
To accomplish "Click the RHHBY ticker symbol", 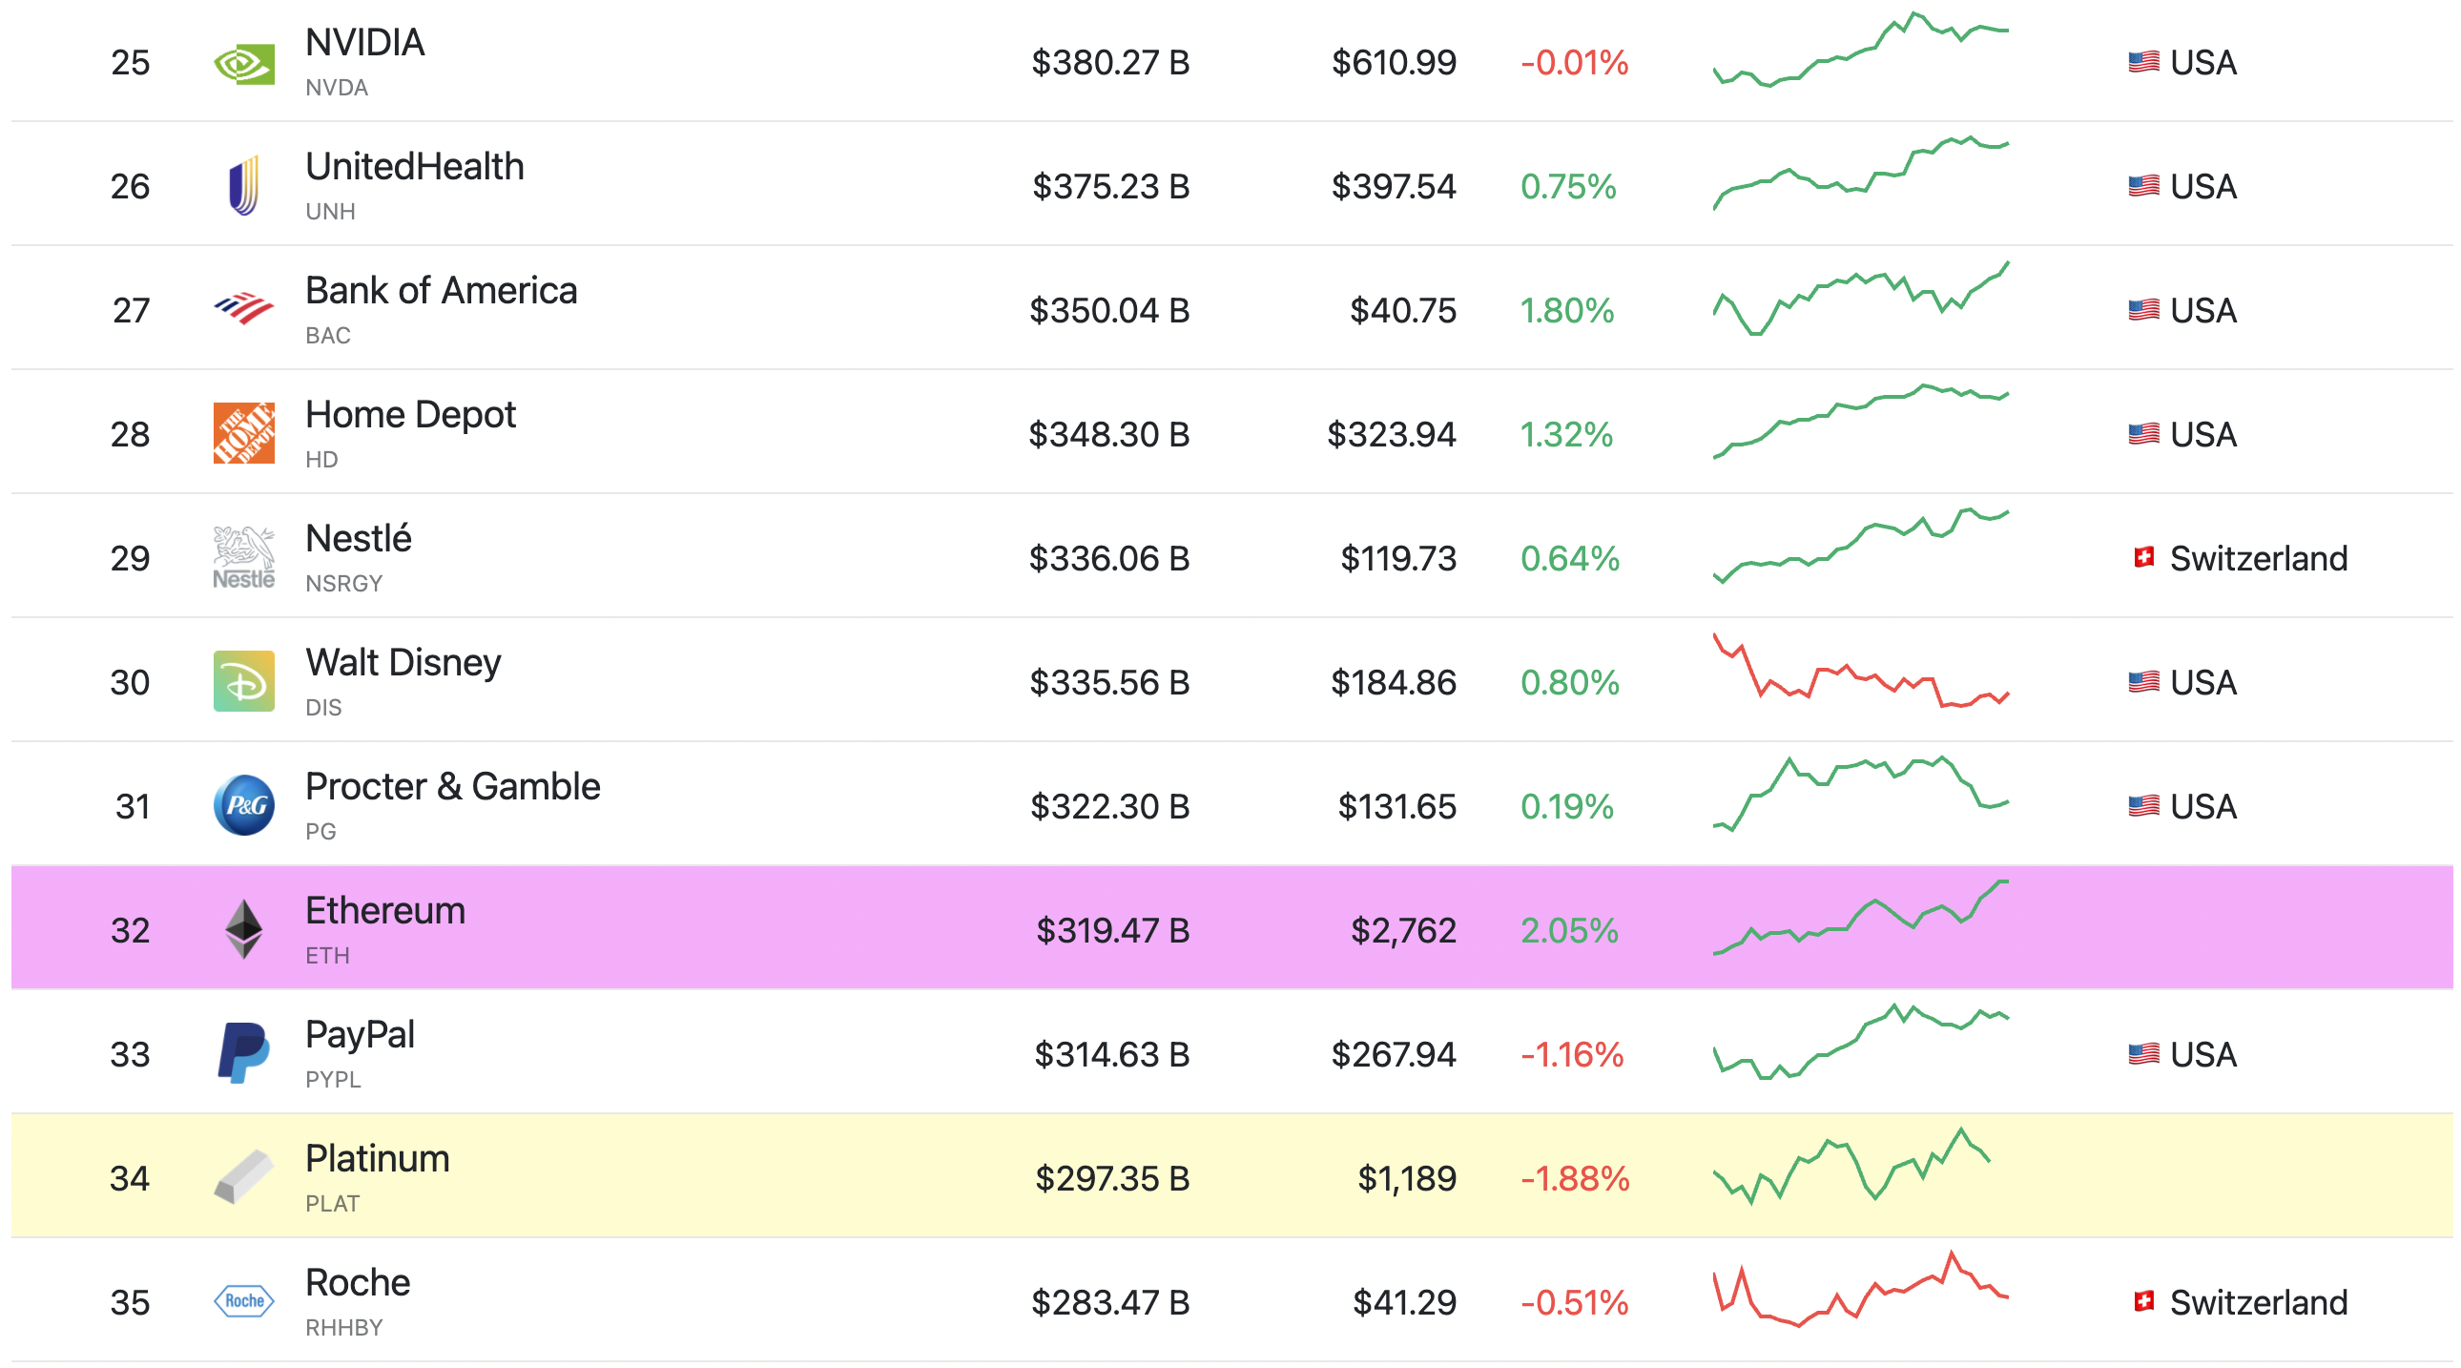I will [x=344, y=1327].
